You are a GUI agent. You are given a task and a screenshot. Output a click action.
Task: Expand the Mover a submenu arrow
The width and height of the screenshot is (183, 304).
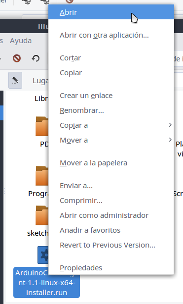point(170,140)
